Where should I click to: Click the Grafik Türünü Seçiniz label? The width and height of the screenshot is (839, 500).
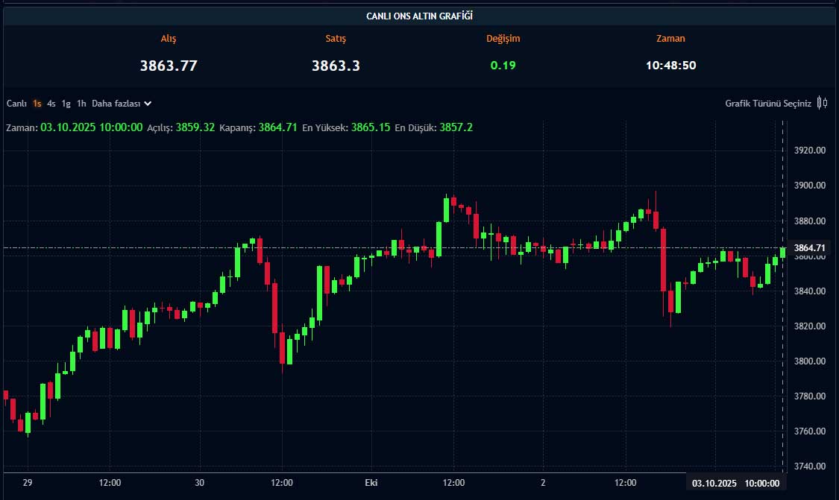[x=767, y=104]
